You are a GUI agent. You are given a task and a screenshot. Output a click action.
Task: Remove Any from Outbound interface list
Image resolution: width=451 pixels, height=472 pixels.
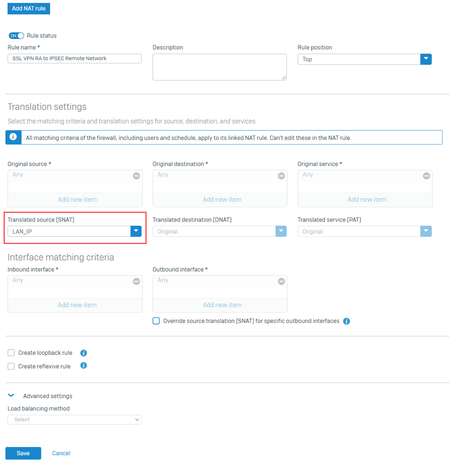click(x=281, y=281)
